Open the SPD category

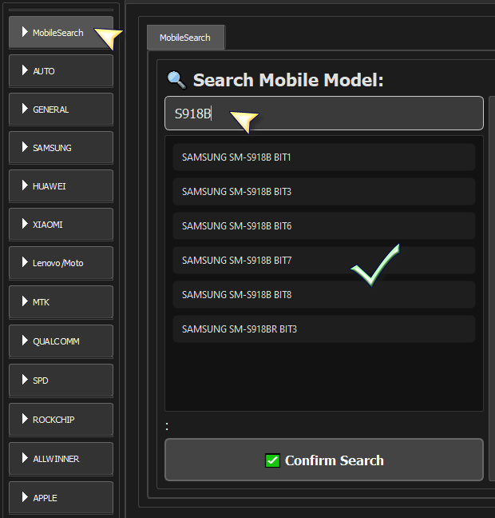(x=61, y=380)
